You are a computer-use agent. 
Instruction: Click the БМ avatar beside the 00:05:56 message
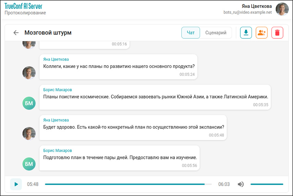tap(29, 164)
